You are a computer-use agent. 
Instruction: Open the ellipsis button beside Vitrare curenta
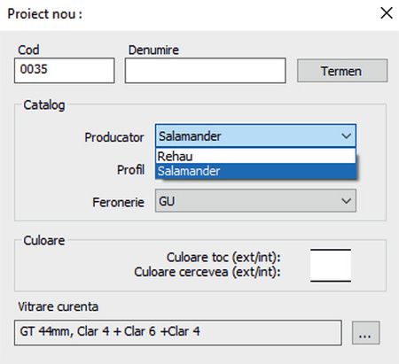tap(365, 333)
